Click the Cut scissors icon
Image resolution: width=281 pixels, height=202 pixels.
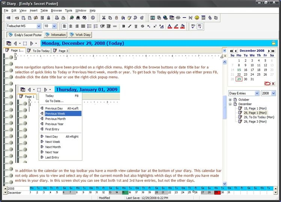click(104, 18)
